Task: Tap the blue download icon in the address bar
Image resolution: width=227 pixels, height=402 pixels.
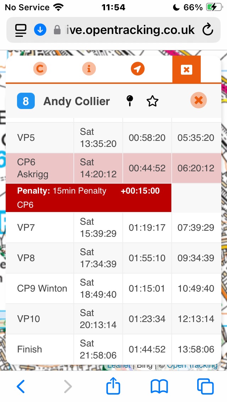Action: tap(40, 30)
